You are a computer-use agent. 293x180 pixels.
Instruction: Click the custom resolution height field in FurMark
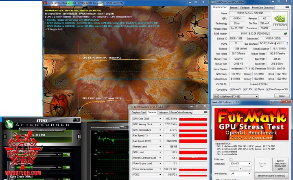[247, 169]
